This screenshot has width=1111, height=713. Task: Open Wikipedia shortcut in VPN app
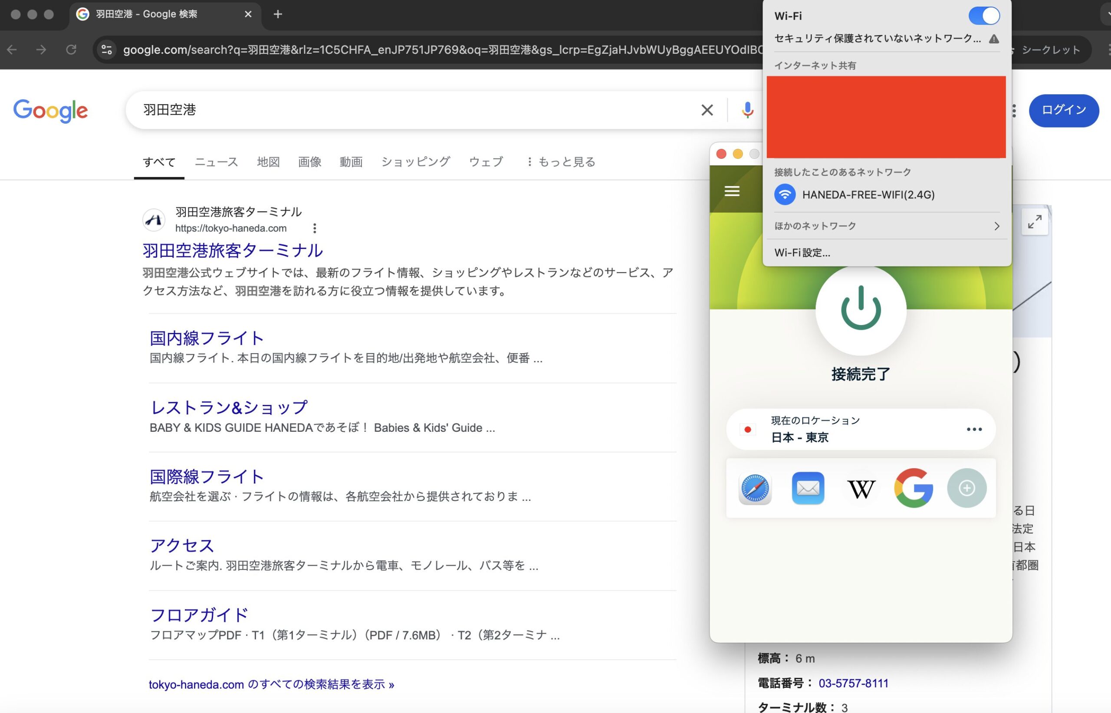click(861, 489)
